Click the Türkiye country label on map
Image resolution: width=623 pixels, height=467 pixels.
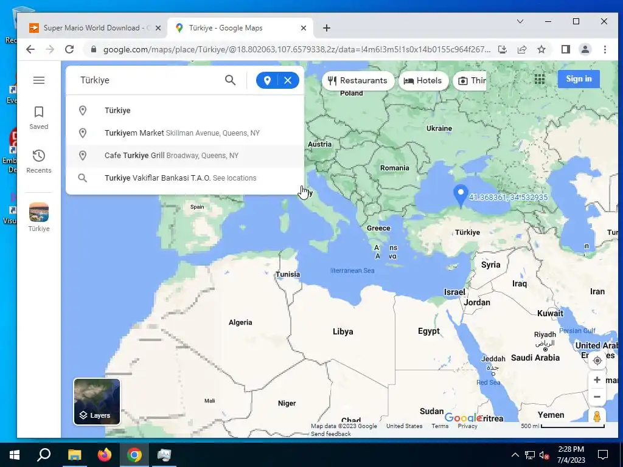click(x=468, y=232)
